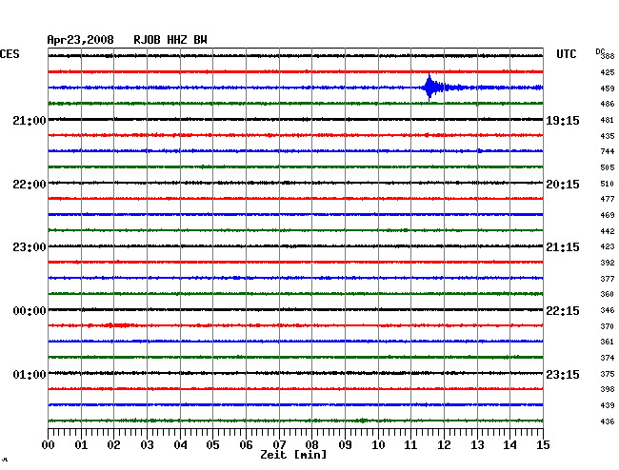Click the minute axis tick label "03"
This screenshot has height=470, width=619.
147,445
